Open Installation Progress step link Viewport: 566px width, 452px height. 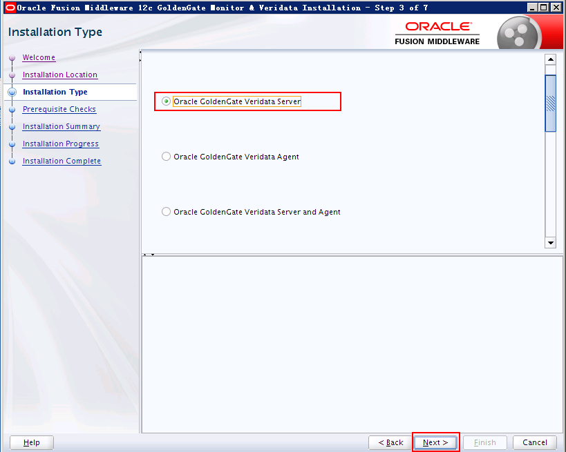(x=61, y=144)
